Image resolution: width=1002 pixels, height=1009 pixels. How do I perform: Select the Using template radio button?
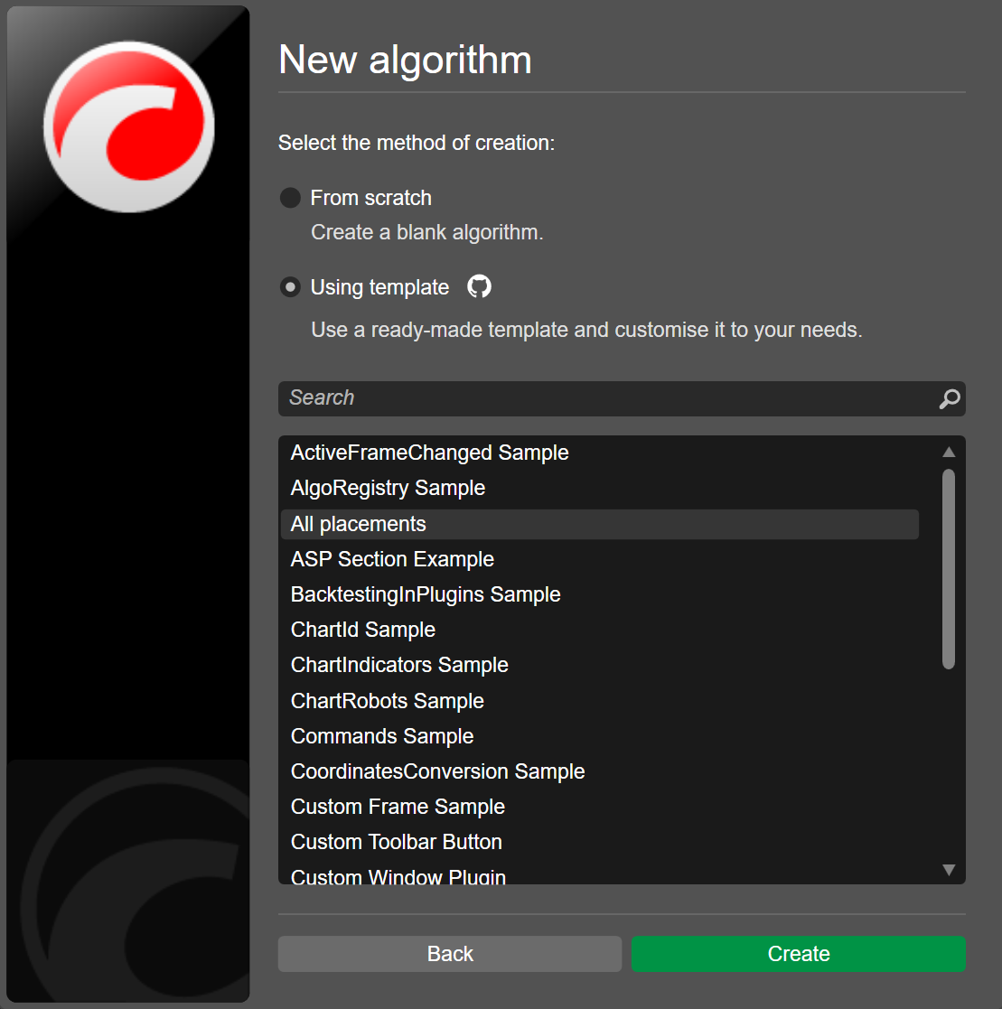290,287
